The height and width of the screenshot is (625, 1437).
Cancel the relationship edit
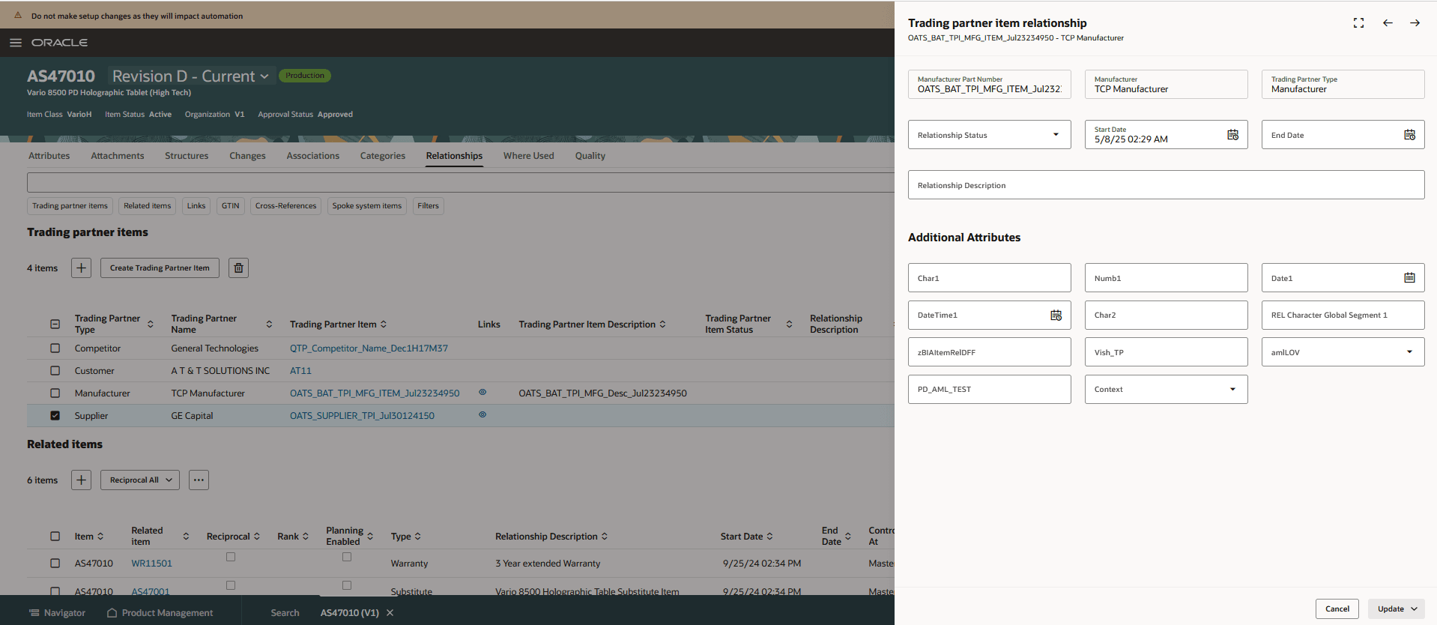click(x=1337, y=609)
